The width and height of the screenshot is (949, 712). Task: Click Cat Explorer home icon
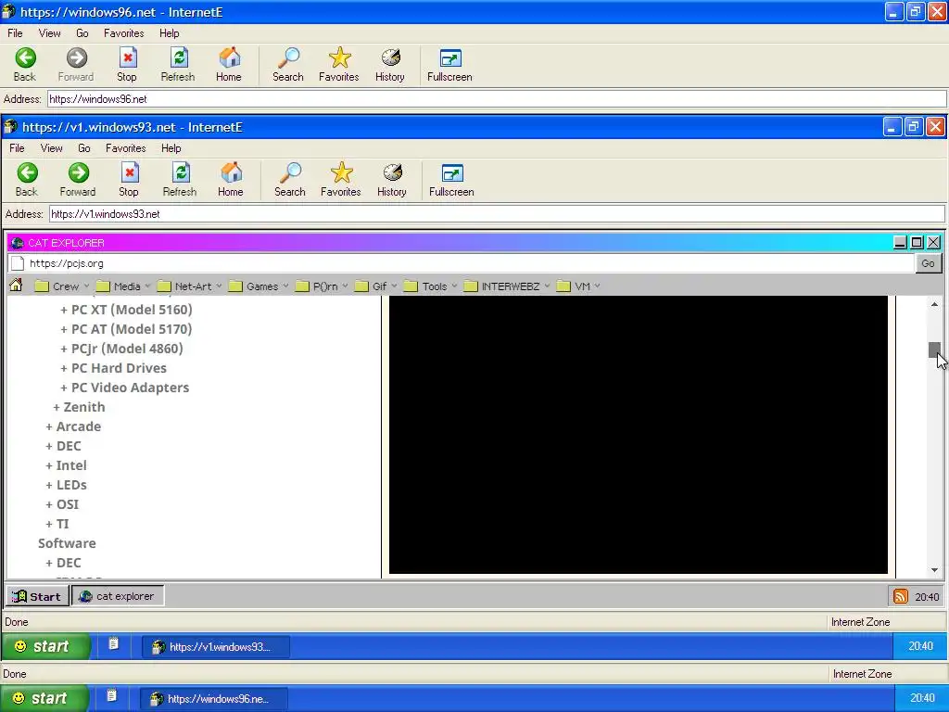(17, 286)
